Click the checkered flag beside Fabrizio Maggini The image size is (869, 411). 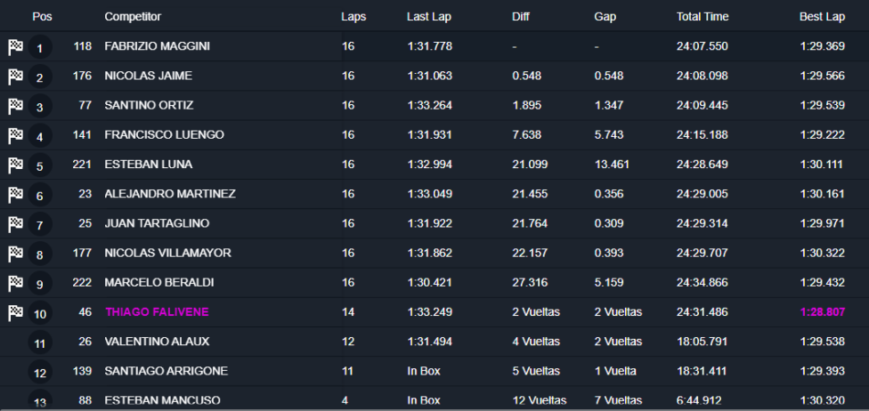point(15,46)
